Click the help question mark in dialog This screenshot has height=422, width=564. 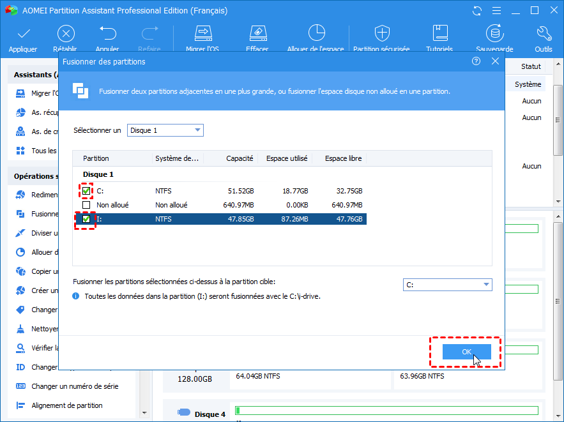[476, 61]
